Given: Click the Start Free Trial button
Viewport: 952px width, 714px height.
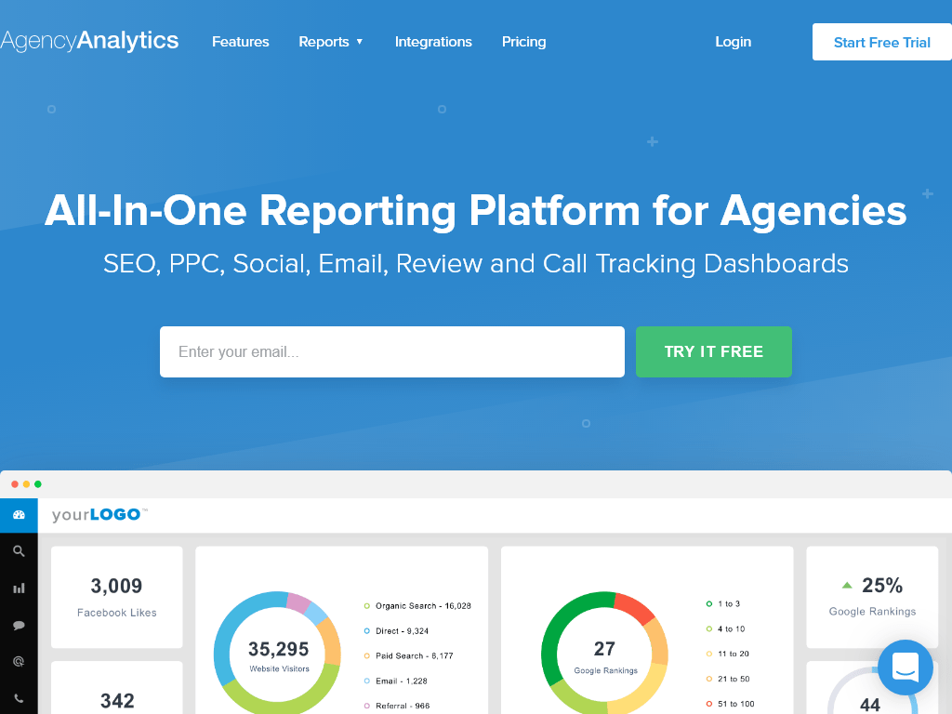Looking at the screenshot, I should (x=881, y=41).
